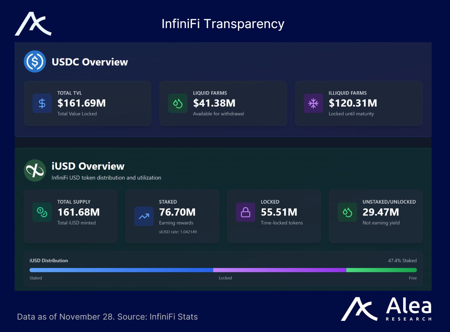
Task: Click the LOCKED card label
Action: (x=270, y=202)
